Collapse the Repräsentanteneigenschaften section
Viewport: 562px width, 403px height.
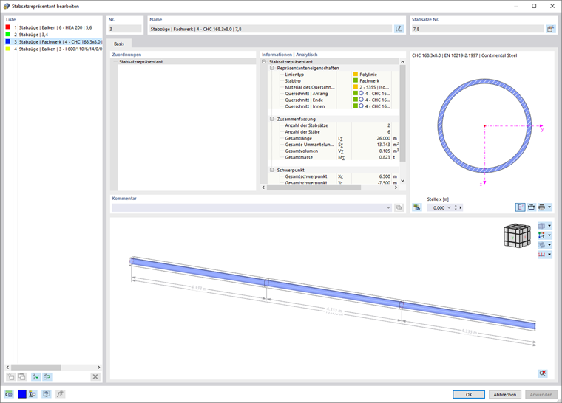(x=271, y=68)
